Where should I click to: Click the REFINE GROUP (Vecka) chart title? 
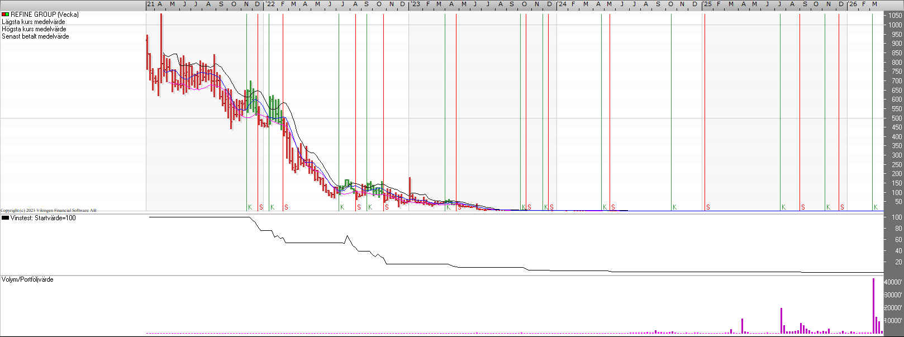point(45,15)
